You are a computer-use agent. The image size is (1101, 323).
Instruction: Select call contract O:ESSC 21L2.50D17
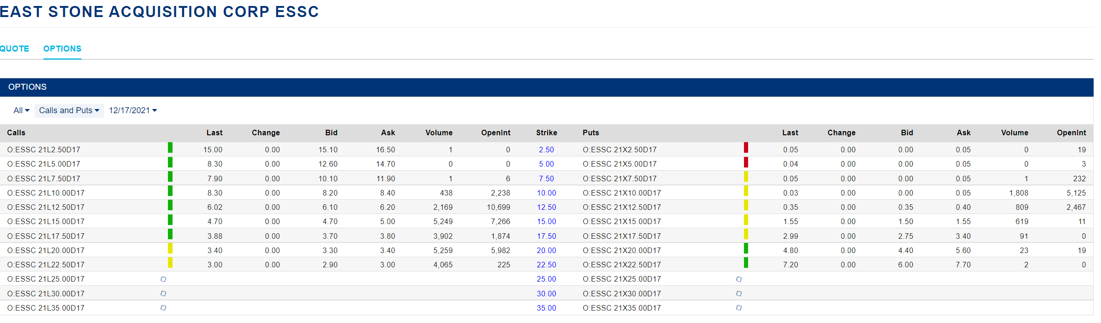44,150
